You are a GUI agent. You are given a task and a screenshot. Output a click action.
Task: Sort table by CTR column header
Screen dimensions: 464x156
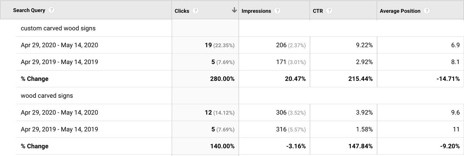point(318,11)
